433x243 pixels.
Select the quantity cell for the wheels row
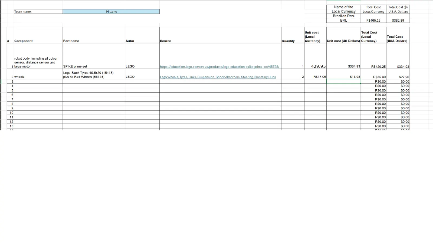tap(293, 74)
